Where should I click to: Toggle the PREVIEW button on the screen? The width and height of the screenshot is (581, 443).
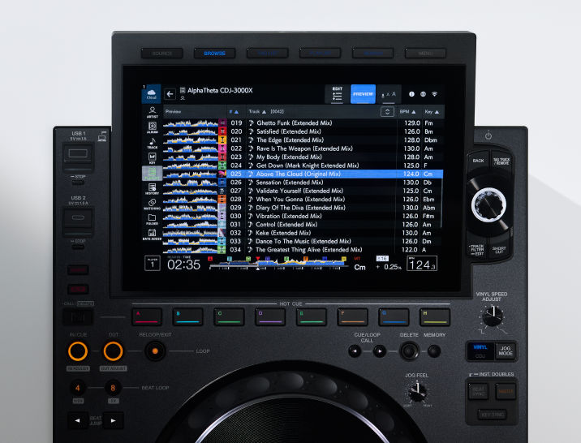[x=363, y=94]
